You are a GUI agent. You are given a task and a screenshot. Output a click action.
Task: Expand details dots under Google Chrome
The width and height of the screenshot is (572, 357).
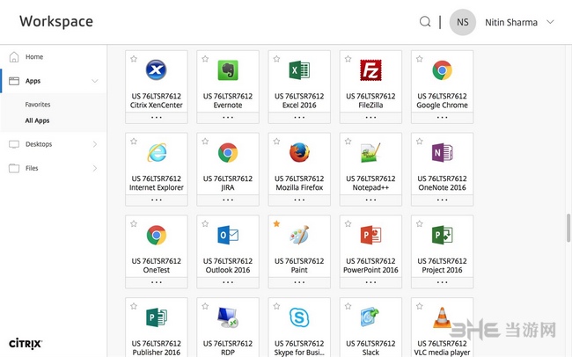click(442, 118)
